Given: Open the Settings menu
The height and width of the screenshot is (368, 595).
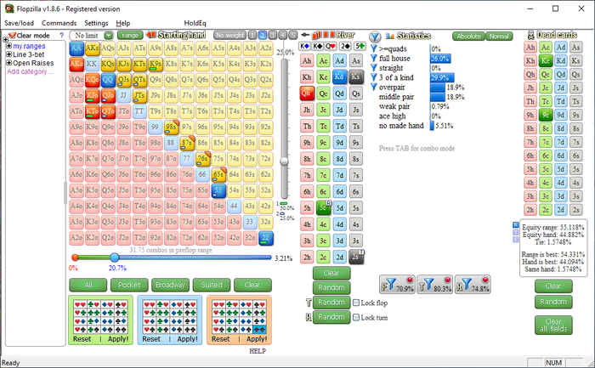Looking at the screenshot, I should click(x=96, y=23).
